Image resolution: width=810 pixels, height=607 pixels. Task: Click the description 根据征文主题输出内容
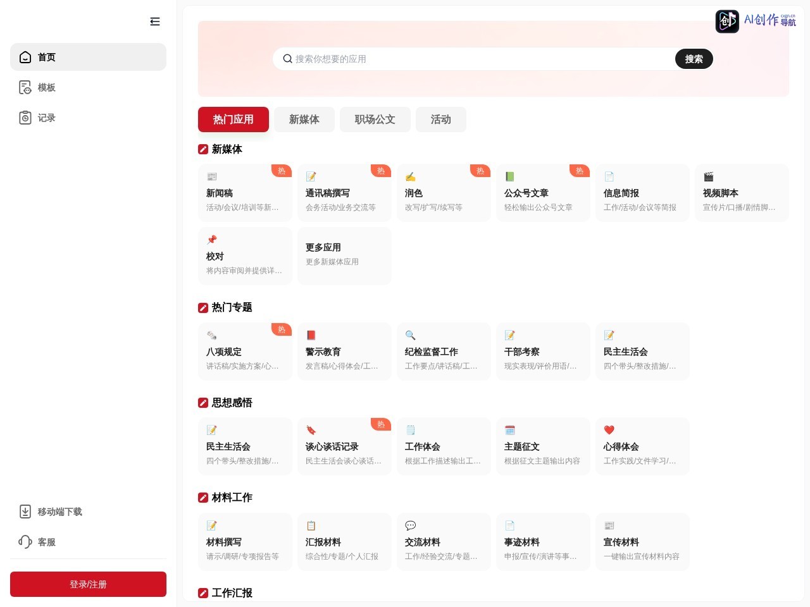[542, 461]
